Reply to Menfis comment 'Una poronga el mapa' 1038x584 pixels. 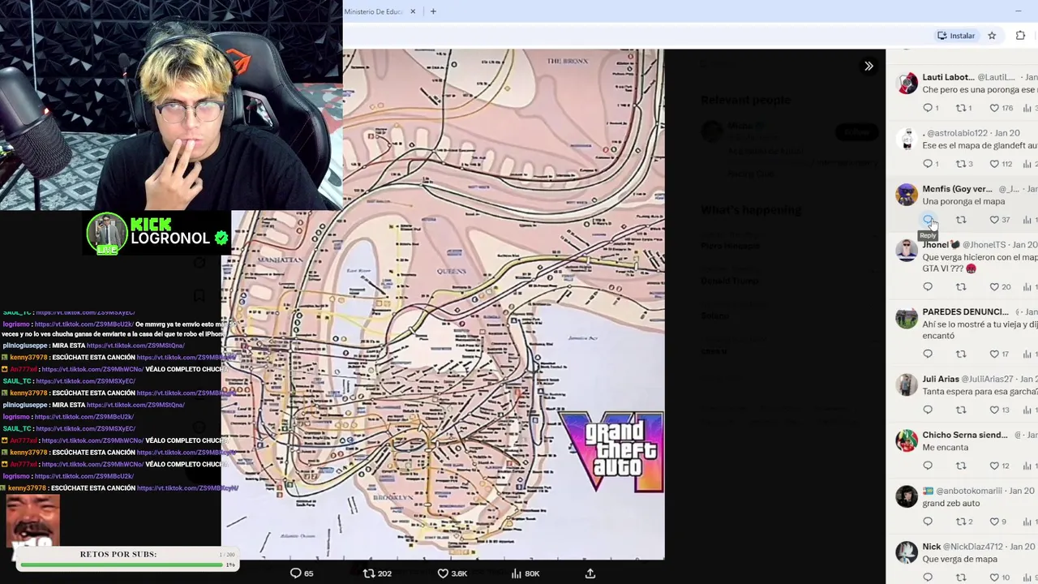(928, 220)
